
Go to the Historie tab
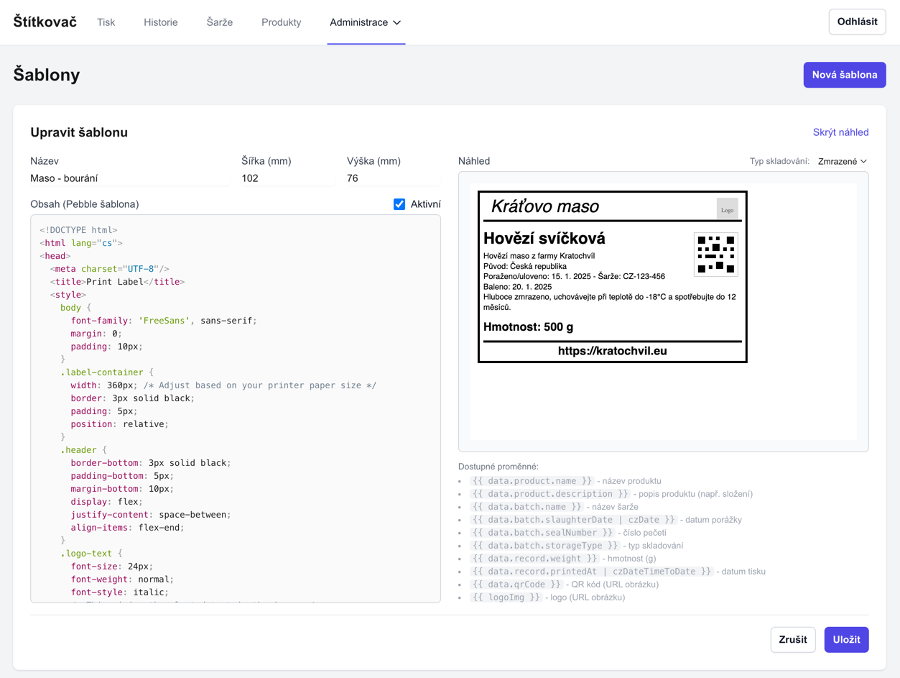160,22
